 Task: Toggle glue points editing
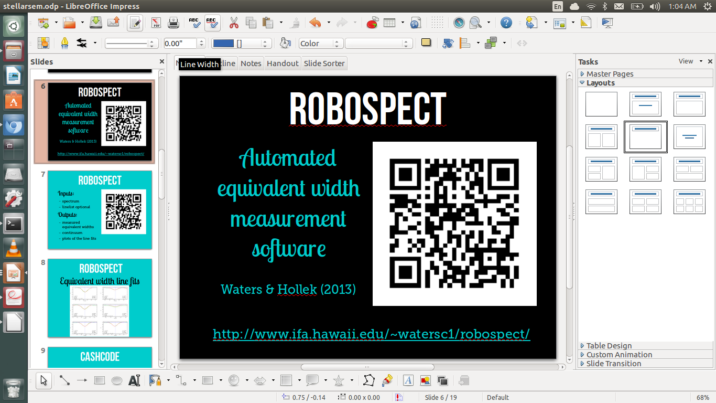387,380
